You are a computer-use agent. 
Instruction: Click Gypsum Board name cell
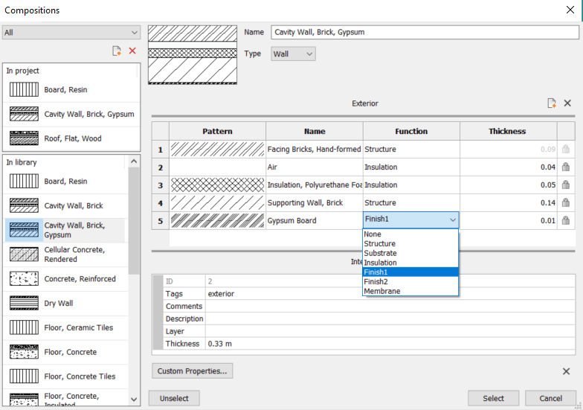click(314, 220)
